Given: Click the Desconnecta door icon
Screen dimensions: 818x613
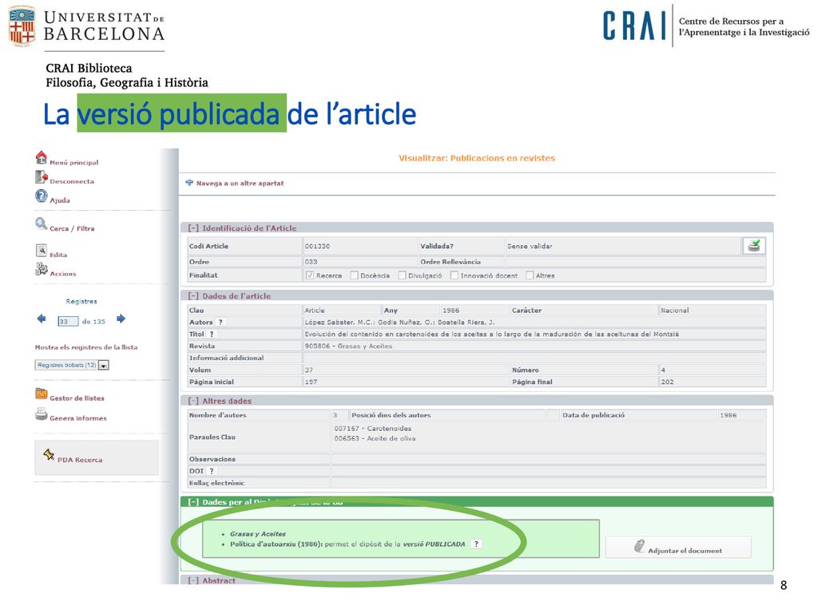Looking at the screenshot, I should click(x=42, y=177).
